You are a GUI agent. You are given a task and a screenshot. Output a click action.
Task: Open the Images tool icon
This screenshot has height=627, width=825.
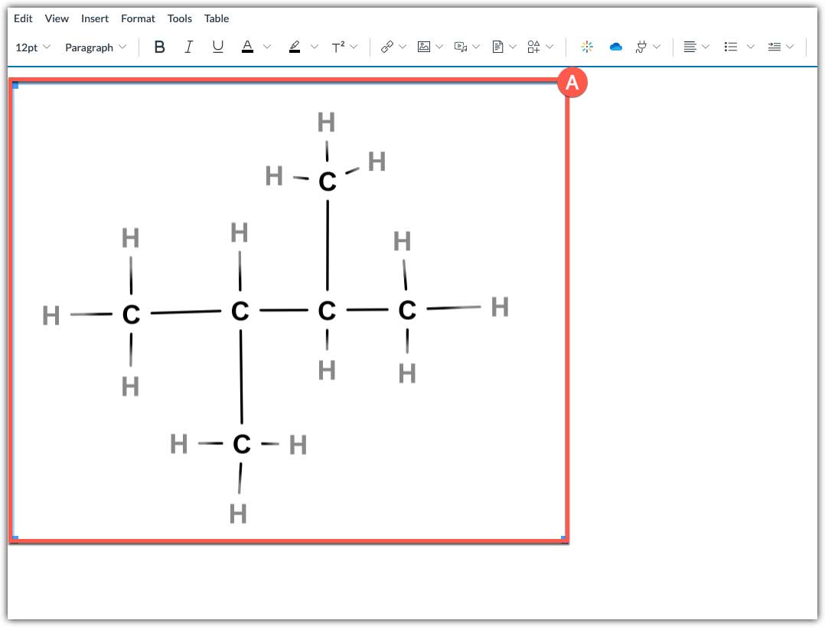422,47
